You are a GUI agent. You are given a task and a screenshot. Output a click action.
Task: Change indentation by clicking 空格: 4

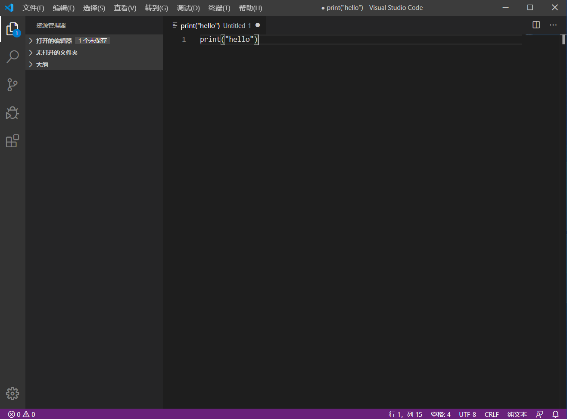point(440,414)
